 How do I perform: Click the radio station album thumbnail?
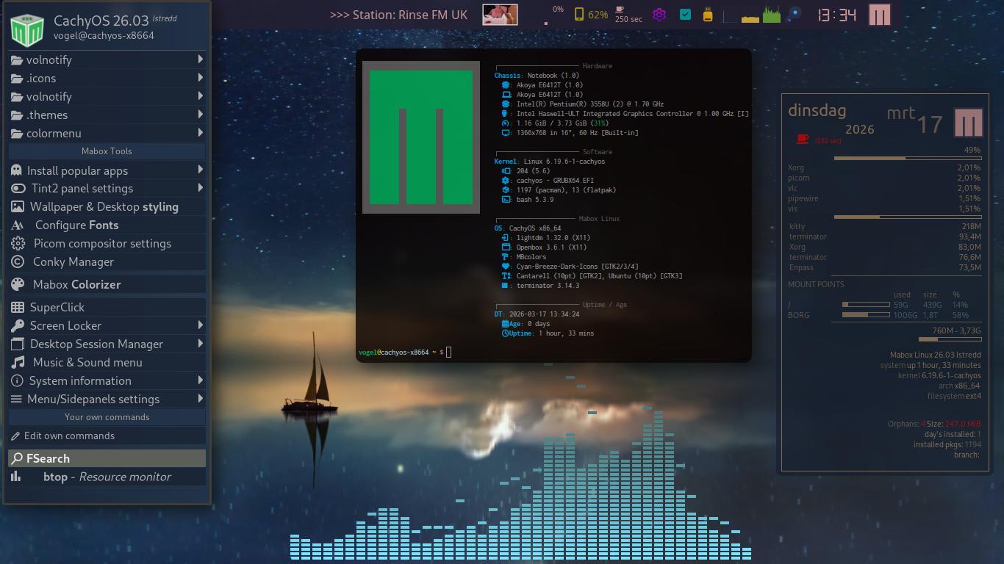click(x=500, y=15)
